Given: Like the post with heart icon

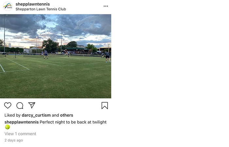Looking at the screenshot, I should tap(8, 106).
